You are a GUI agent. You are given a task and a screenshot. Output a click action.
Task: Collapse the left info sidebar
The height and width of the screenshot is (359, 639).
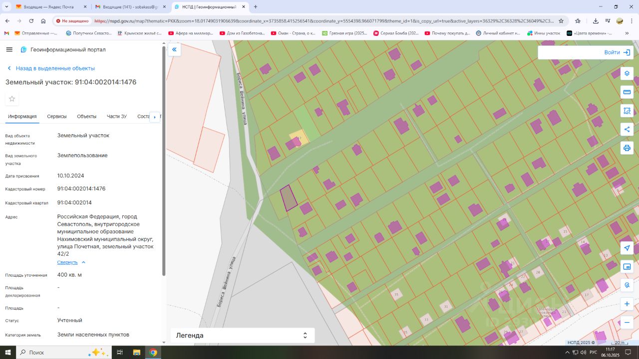(174, 49)
